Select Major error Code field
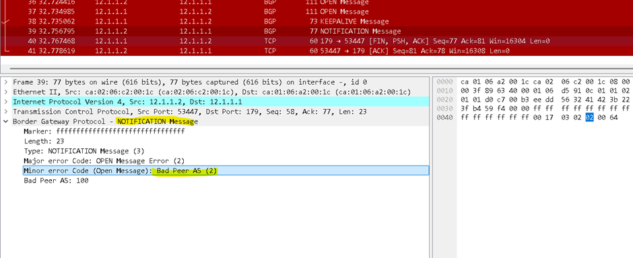Screen dimensions: 633x258 (x=104, y=161)
